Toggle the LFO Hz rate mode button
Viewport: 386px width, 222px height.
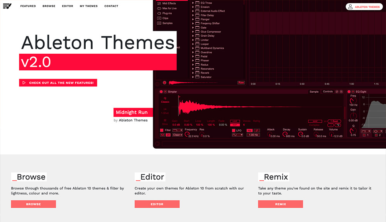[x=249, y=130]
